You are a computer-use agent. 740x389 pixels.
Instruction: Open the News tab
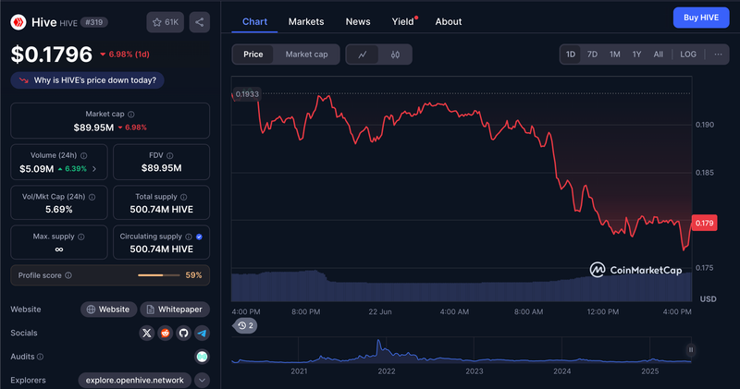pyautogui.click(x=358, y=21)
